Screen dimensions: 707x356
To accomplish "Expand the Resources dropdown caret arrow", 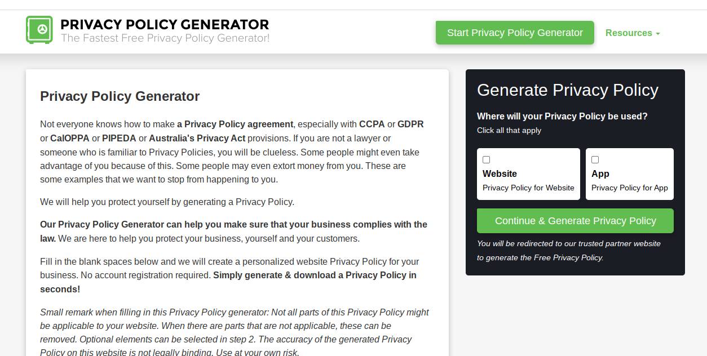I will coord(658,34).
